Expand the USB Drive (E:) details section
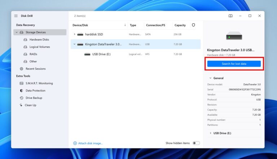The height and width of the screenshot is (159, 277). (210, 133)
